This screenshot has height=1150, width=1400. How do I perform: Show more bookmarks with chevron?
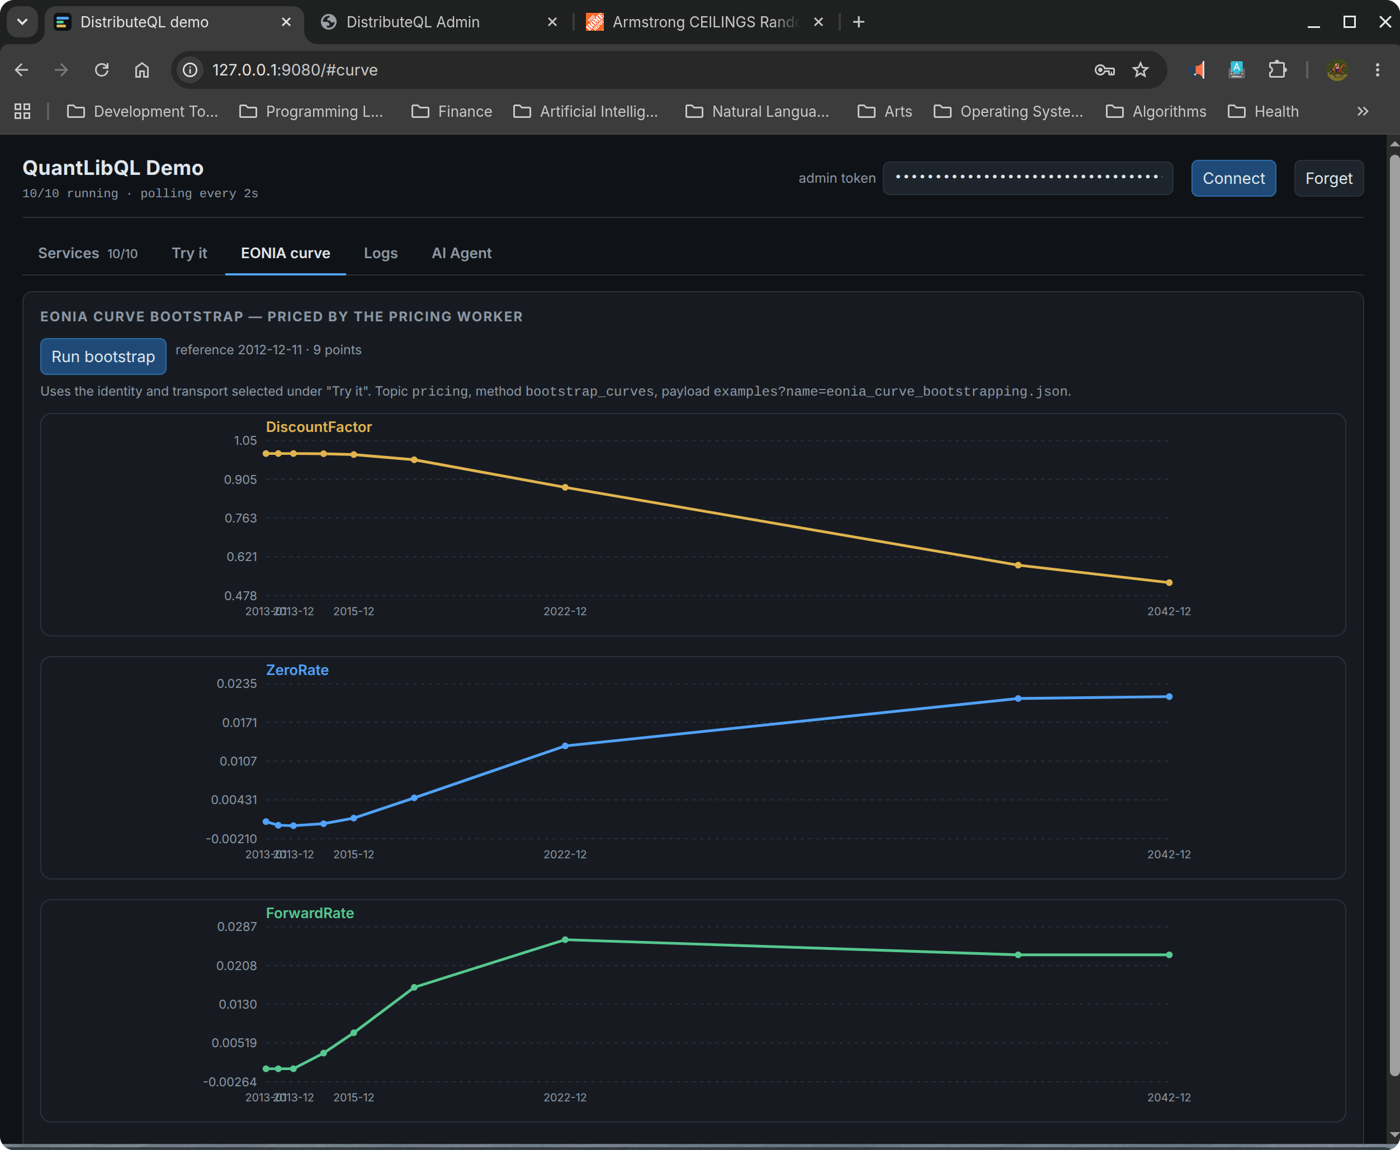click(1363, 111)
